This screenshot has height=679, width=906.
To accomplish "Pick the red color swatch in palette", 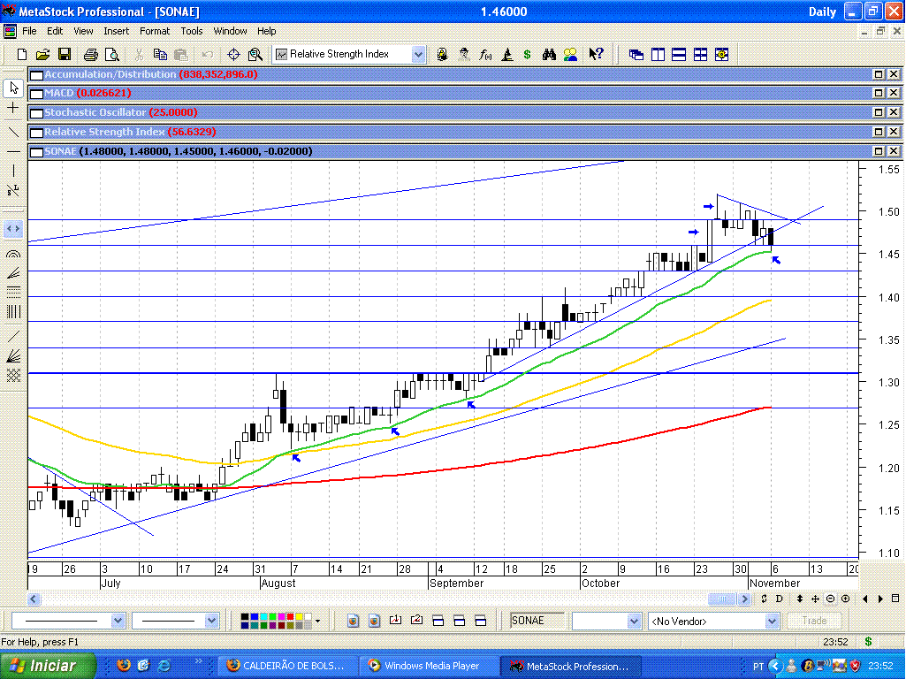I will [x=290, y=617].
